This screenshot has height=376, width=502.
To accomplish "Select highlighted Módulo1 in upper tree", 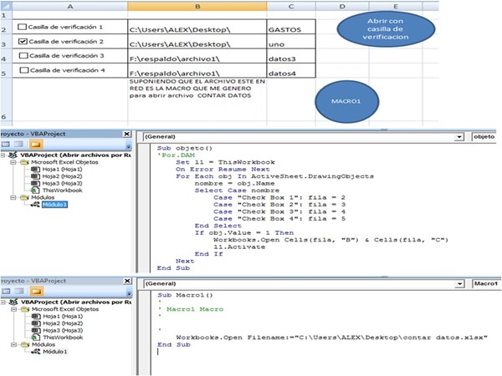I will [x=54, y=205].
